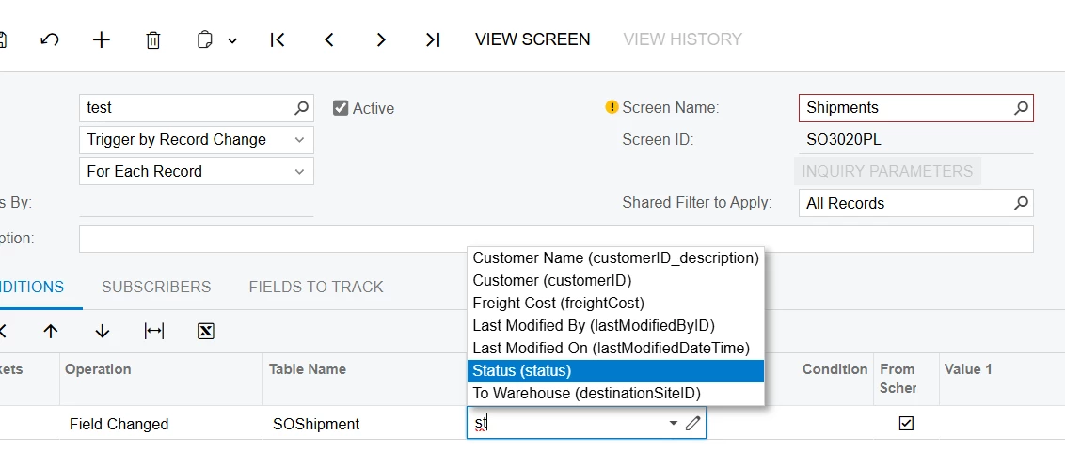
Task: Jump to the last record
Action: click(433, 39)
